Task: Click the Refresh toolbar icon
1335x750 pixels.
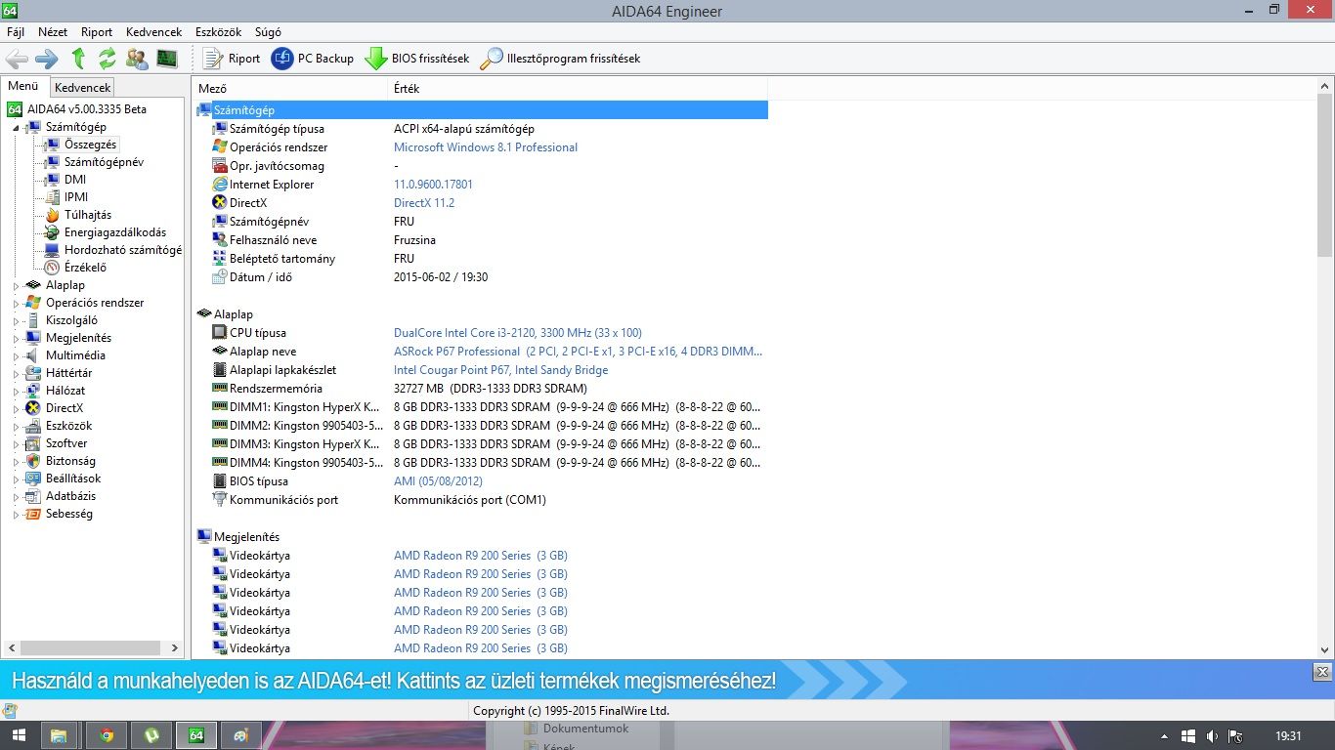Action: pyautogui.click(x=108, y=59)
